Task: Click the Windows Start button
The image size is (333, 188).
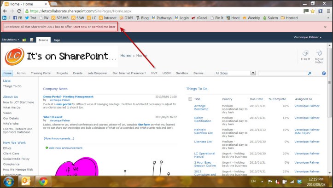Action: tap(8, 181)
